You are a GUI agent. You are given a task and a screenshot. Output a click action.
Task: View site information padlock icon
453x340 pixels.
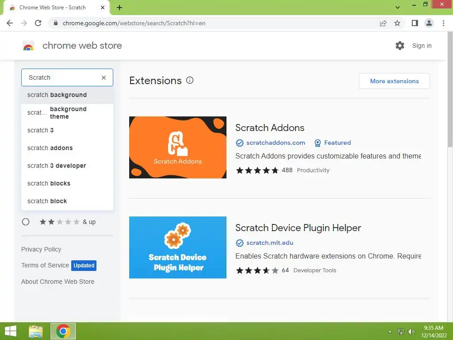click(x=56, y=23)
